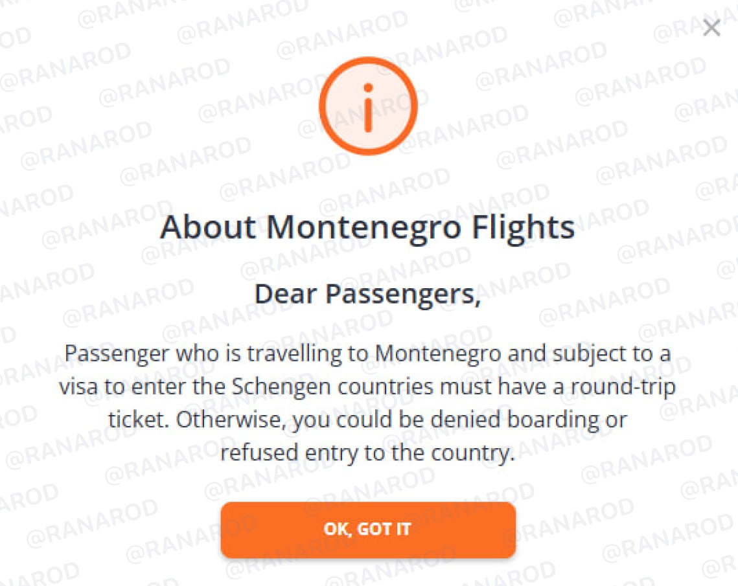The image size is (738, 586).
Task: Click the word Otherwise in the message
Action: click(229, 420)
